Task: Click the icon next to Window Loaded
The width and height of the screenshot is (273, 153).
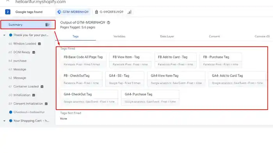Action: point(39,43)
